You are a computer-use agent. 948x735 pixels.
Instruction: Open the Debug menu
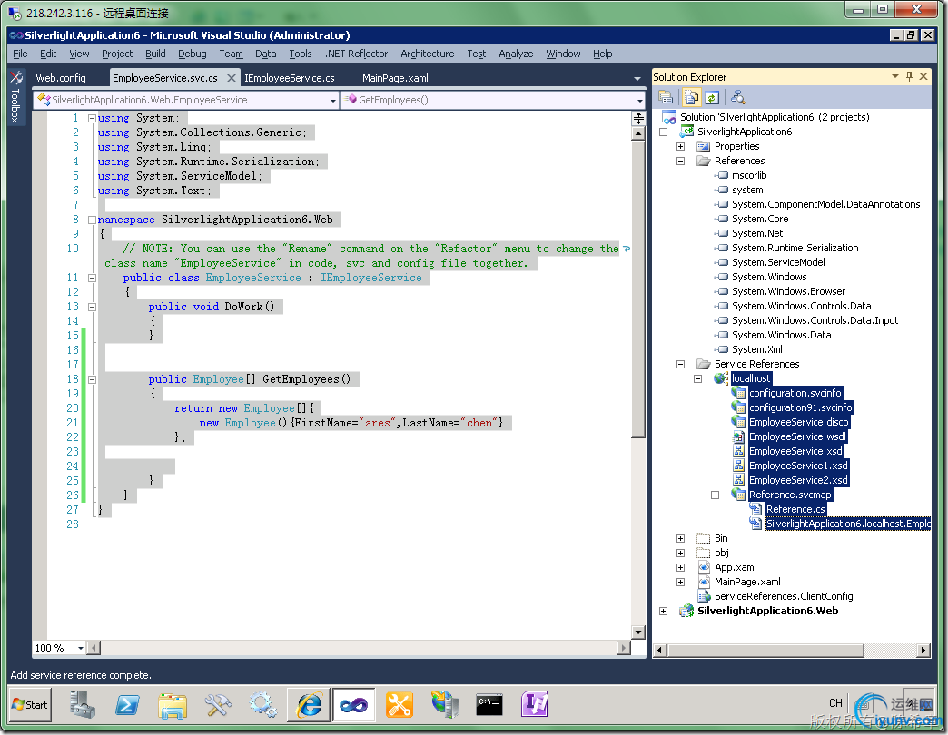(193, 54)
